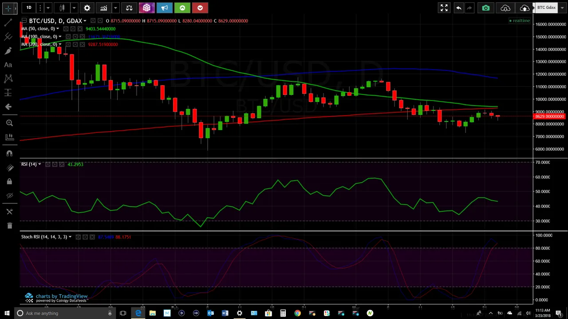This screenshot has height=319, width=568.
Task: Toggle visibility of RSI indicator
Action: (x=47, y=164)
